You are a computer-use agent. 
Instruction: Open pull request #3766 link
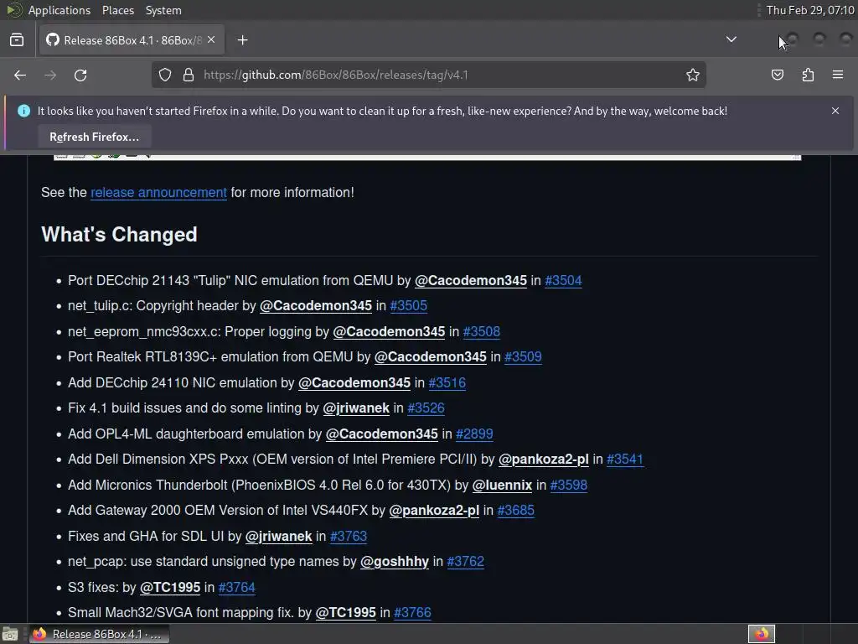point(412,612)
